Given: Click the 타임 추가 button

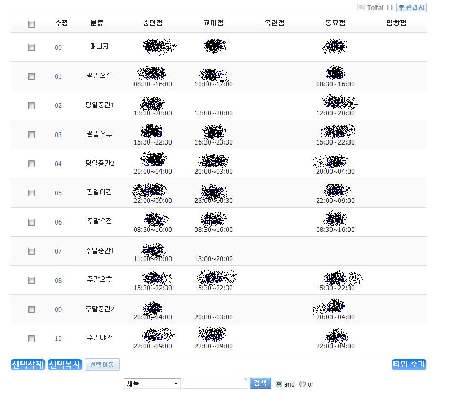Looking at the screenshot, I should pyautogui.click(x=409, y=365).
